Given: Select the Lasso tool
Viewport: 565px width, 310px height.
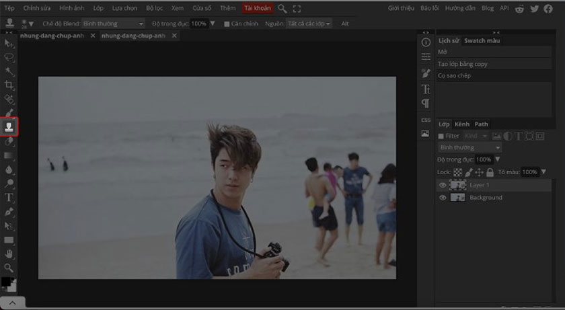Looking at the screenshot, I should (x=9, y=57).
